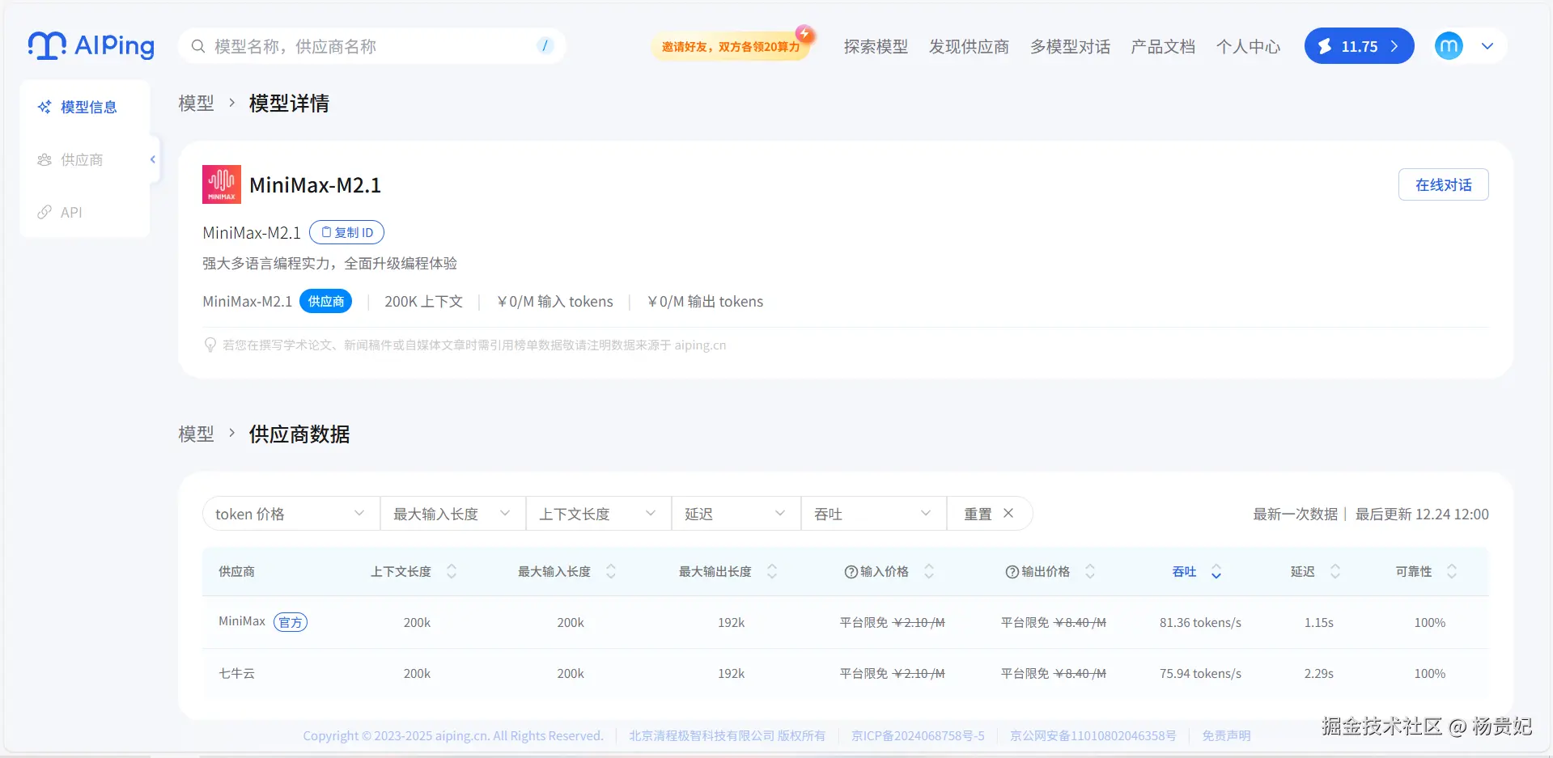Click the 75.94 tokens/s throughput value

click(1200, 673)
